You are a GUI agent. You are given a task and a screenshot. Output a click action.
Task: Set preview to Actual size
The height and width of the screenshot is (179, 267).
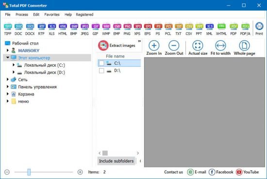[x=198, y=48]
